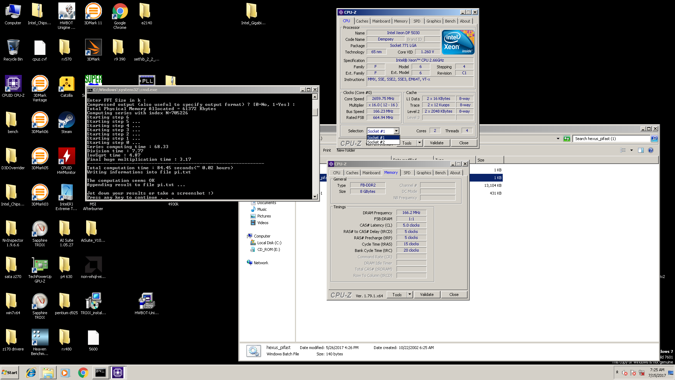The image size is (675, 380).
Task: Launch 3DMark Vantage shortcut
Action: [x=40, y=88]
